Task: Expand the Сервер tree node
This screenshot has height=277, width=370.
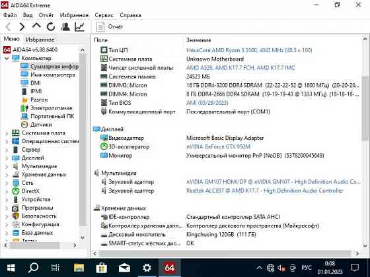Action: pyautogui.click(x=7, y=150)
